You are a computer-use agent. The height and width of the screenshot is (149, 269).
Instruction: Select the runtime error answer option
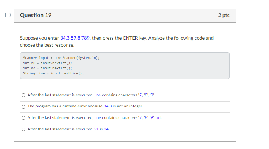23,107
